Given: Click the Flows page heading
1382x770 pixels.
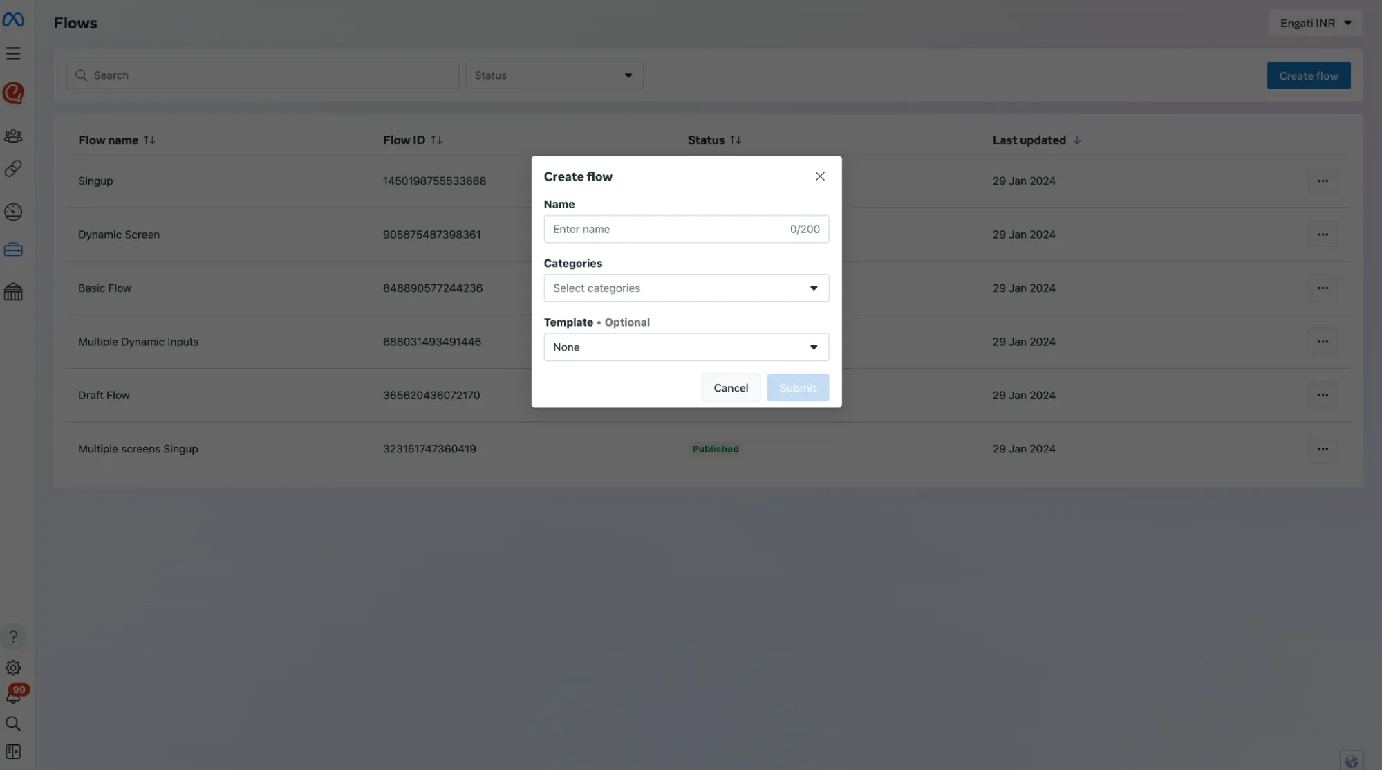Looking at the screenshot, I should click(75, 23).
